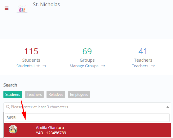Click the search field containing 3695L
Viewport: 173px width, 138px height.
[87, 118]
